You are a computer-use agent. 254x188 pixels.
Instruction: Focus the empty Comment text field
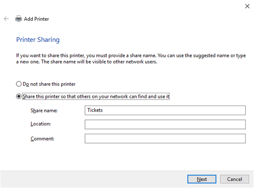(165, 138)
